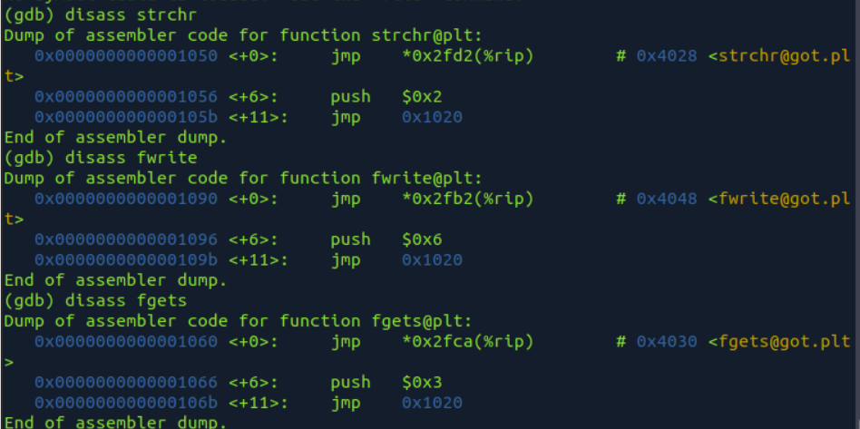The height and width of the screenshot is (429, 860).
Task: Click the fgets@plt function header line
Action: (238, 321)
